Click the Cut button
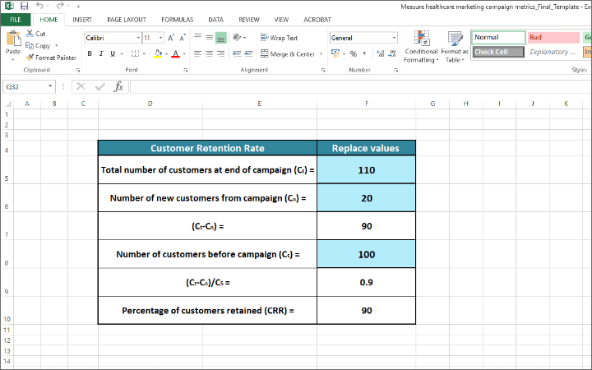592x370 pixels. point(35,34)
